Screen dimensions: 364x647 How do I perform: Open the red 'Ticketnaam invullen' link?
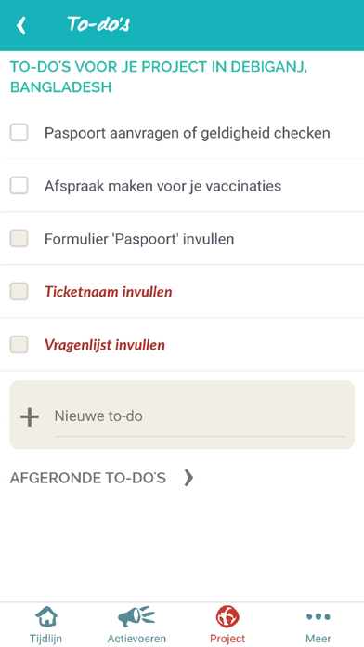coord(109,292)
